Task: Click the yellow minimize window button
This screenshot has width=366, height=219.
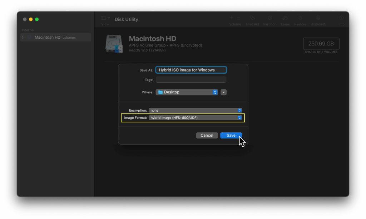Action: 31,19
